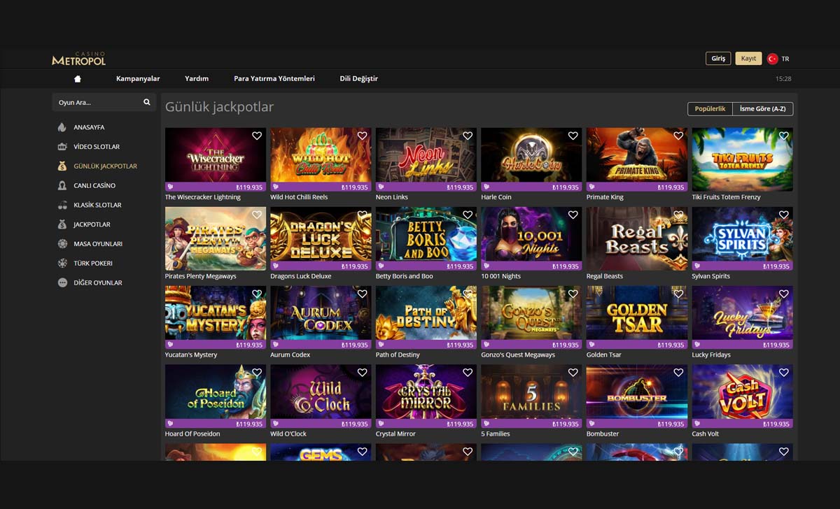Click jackpot badge icon on Crystal Mirror
This screenshot has width=840, height=509.
381,424
